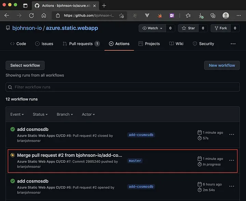Click the browser address bar URL
The height and width of the screenshot is (201, 246).
click(x=89, y=15)
